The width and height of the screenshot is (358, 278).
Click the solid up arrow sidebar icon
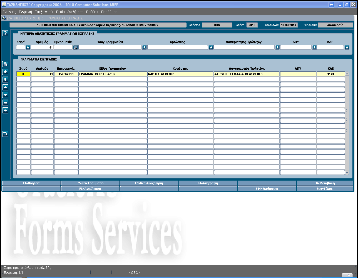(x=5, y=72)
